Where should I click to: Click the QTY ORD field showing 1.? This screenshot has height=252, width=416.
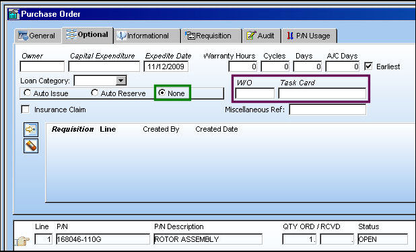[x=300, y=239]
